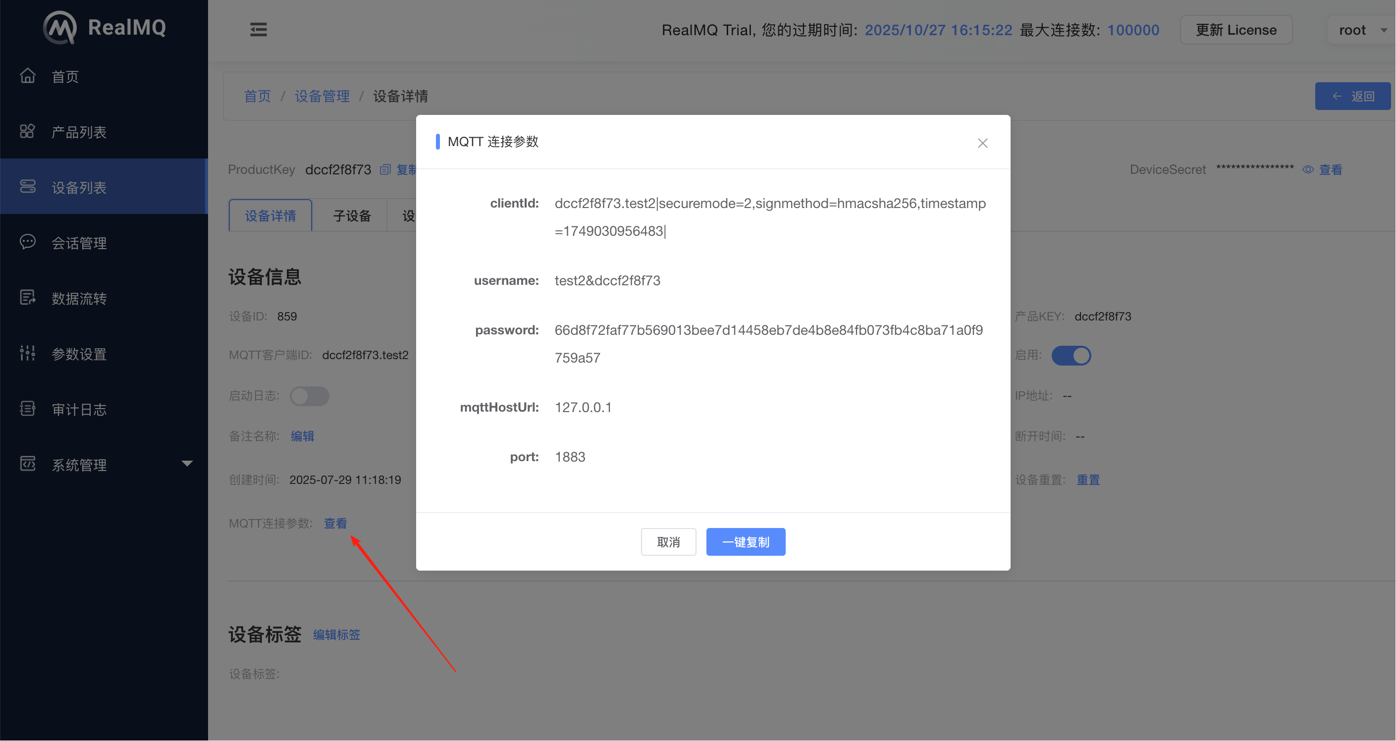Switch to the 设备详情 tab
Image resolution: width=1396 pixels, height=741 pixels.
tap(270, 215)
